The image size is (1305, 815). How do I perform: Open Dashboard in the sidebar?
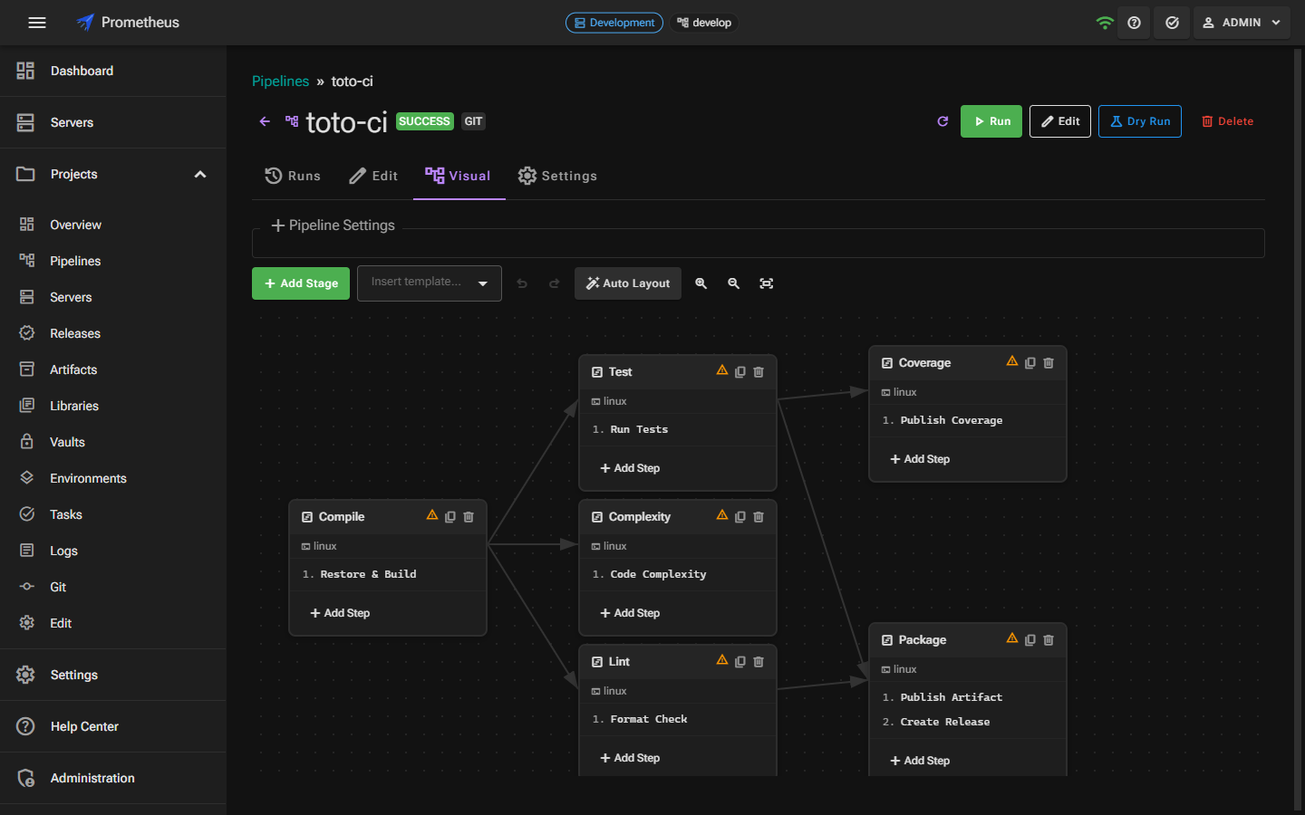click(x=112, y=71)
